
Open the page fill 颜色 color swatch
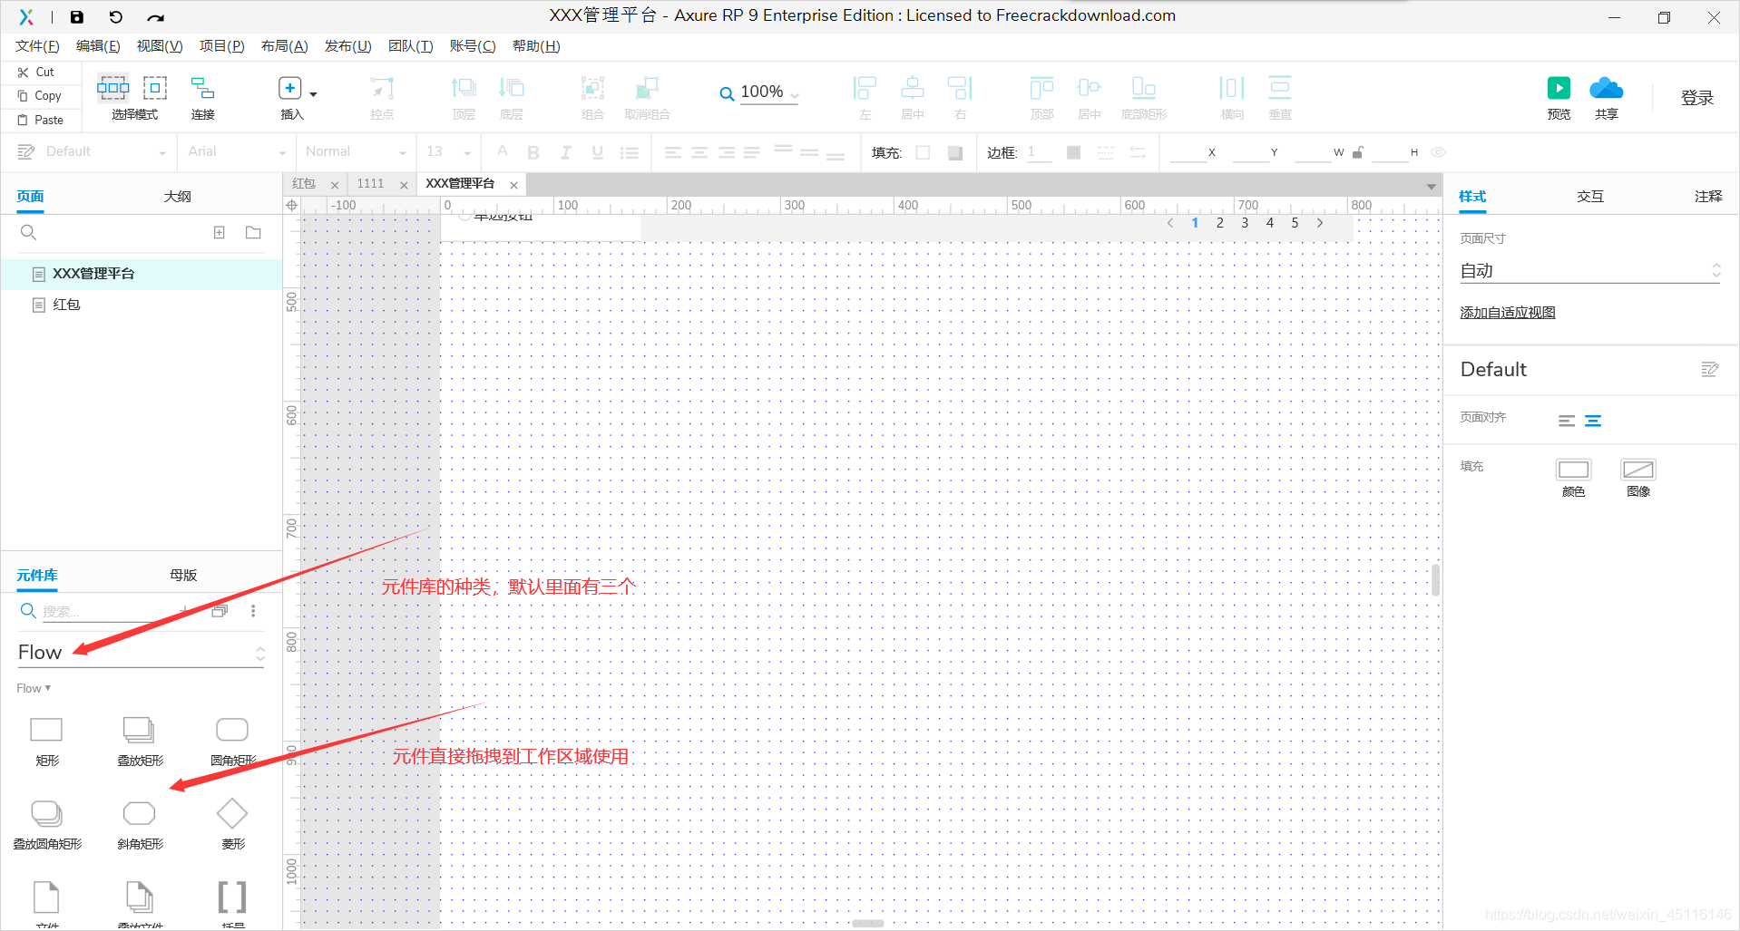pos(1573,470)
